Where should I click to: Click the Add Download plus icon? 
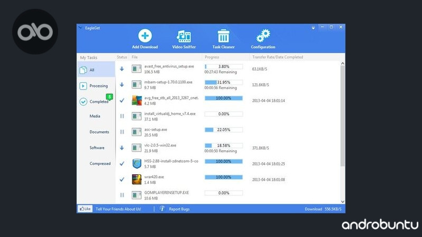tap(145, 36)
